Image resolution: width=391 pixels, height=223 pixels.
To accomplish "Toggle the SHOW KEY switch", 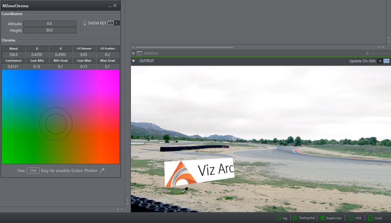I will click(x=113, y=23).
